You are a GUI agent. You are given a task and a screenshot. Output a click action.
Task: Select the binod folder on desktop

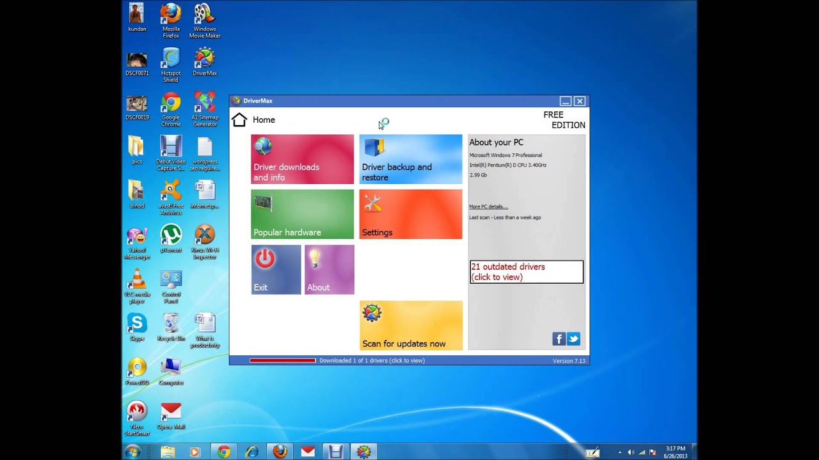tap(137, 195)
